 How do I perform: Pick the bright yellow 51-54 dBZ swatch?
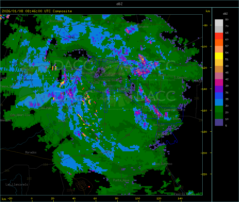coord(219,56)
